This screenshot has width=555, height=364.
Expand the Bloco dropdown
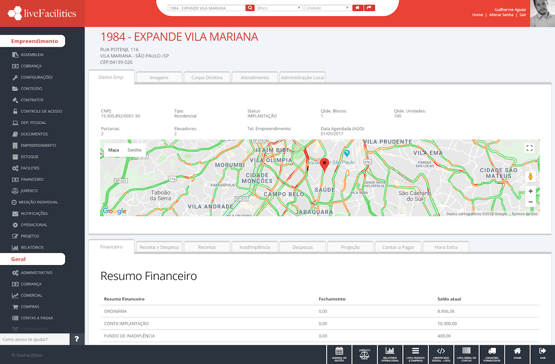279,8
